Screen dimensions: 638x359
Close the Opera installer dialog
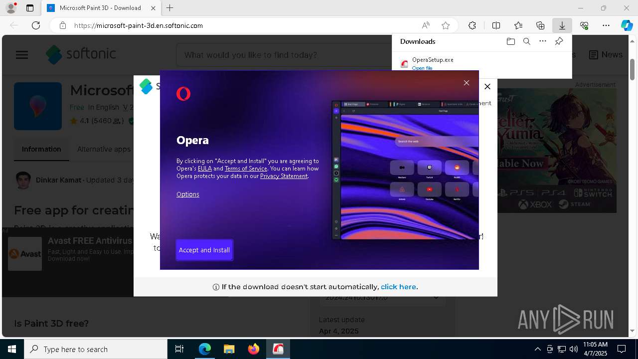pos(467,83)
